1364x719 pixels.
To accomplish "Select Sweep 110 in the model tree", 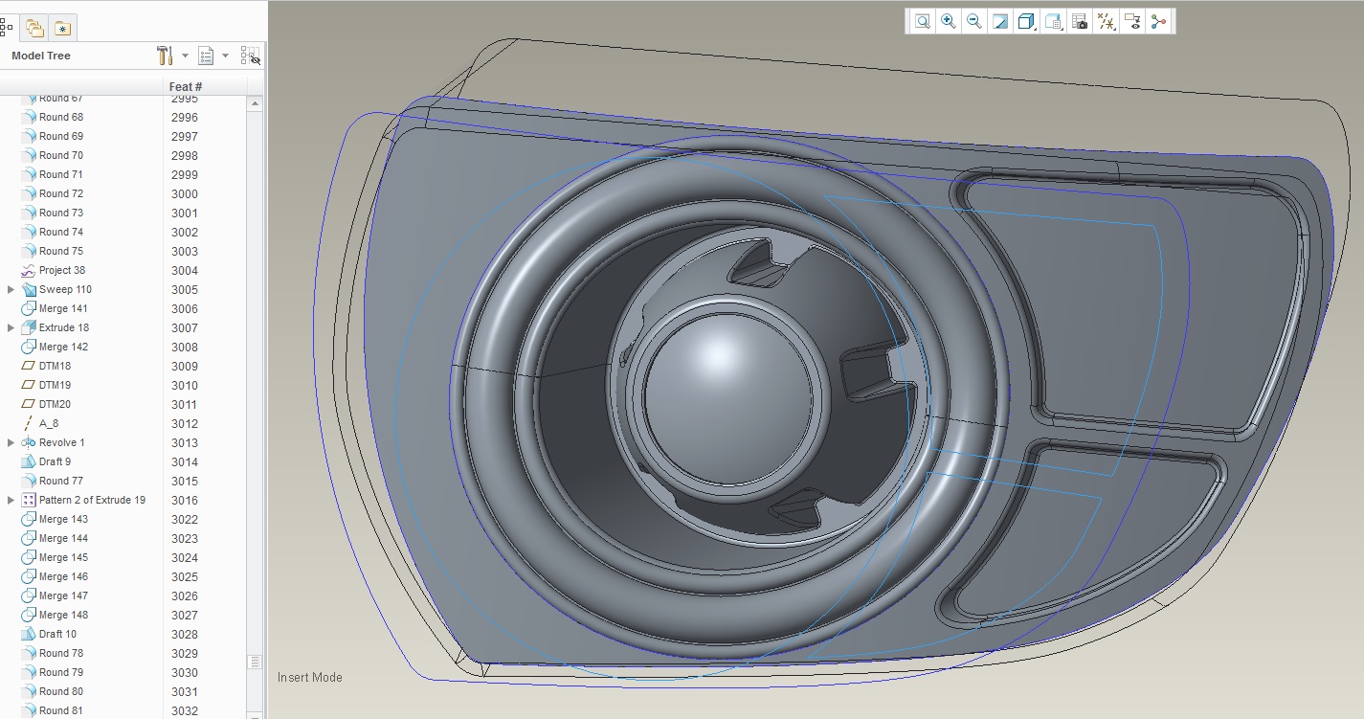I will point(65,289).
